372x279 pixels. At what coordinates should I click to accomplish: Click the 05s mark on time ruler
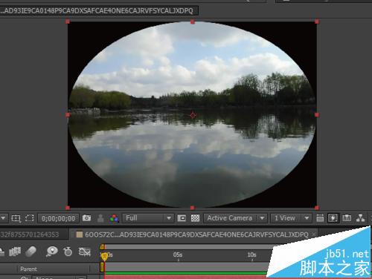pyautogui.click(x=178, y=255)
